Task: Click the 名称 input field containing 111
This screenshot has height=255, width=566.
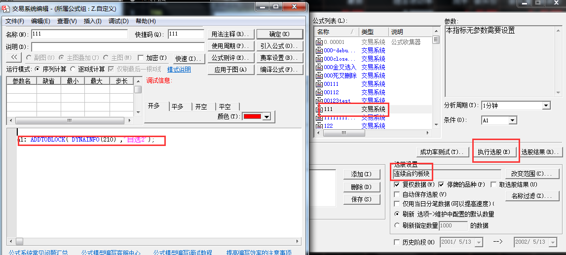Action: [x=79, y=34]
